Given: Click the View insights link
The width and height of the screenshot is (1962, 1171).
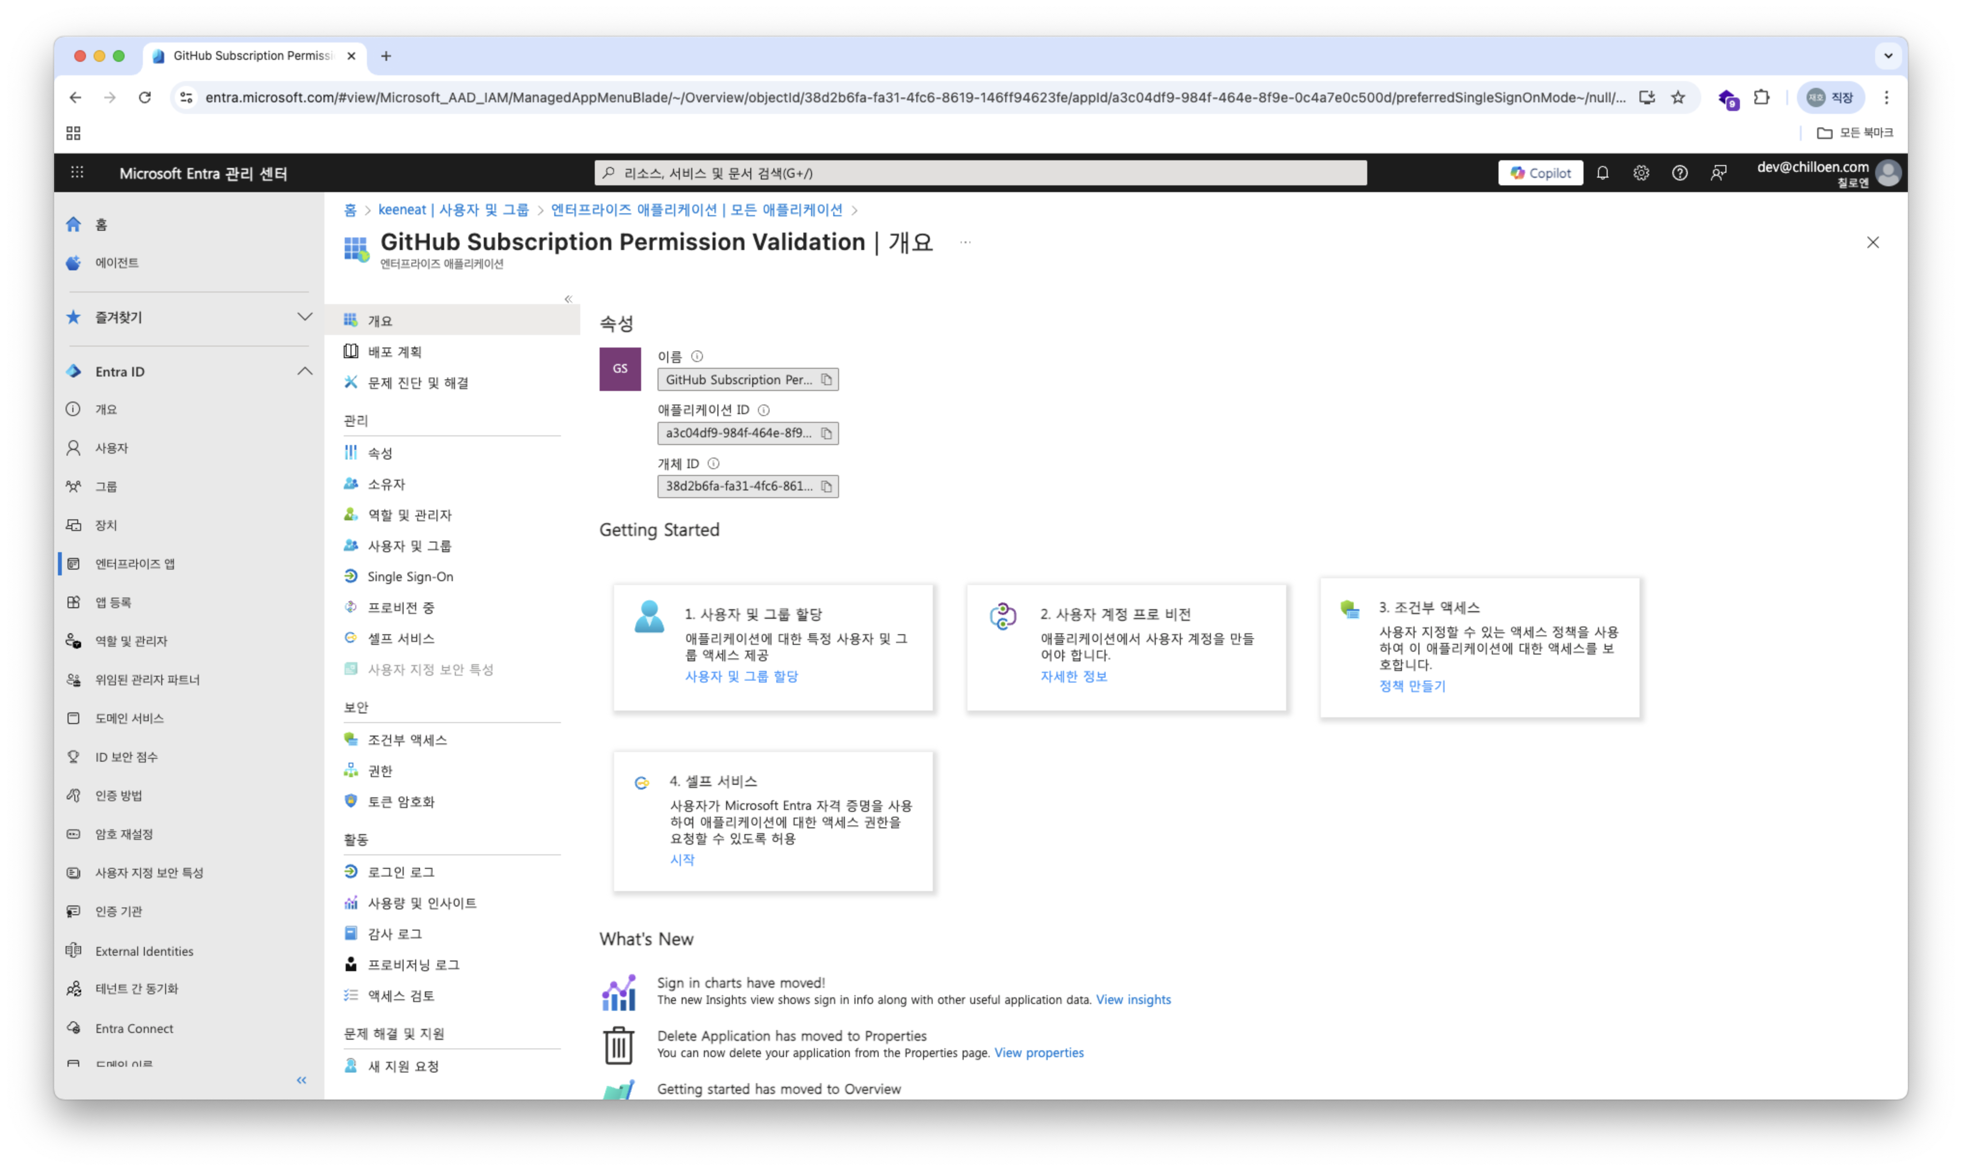Looking at the screenshot, I should 1134,1000.
